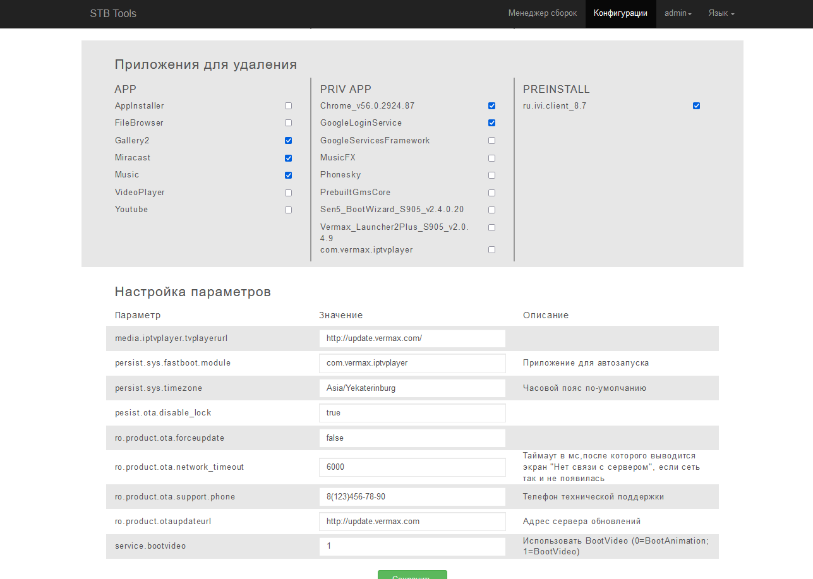Image resolution: width=813 pixels, height=579 pixels.
Task: Edit the ro.product.ota.network_timeout field
Action: (x=412, y=467)
